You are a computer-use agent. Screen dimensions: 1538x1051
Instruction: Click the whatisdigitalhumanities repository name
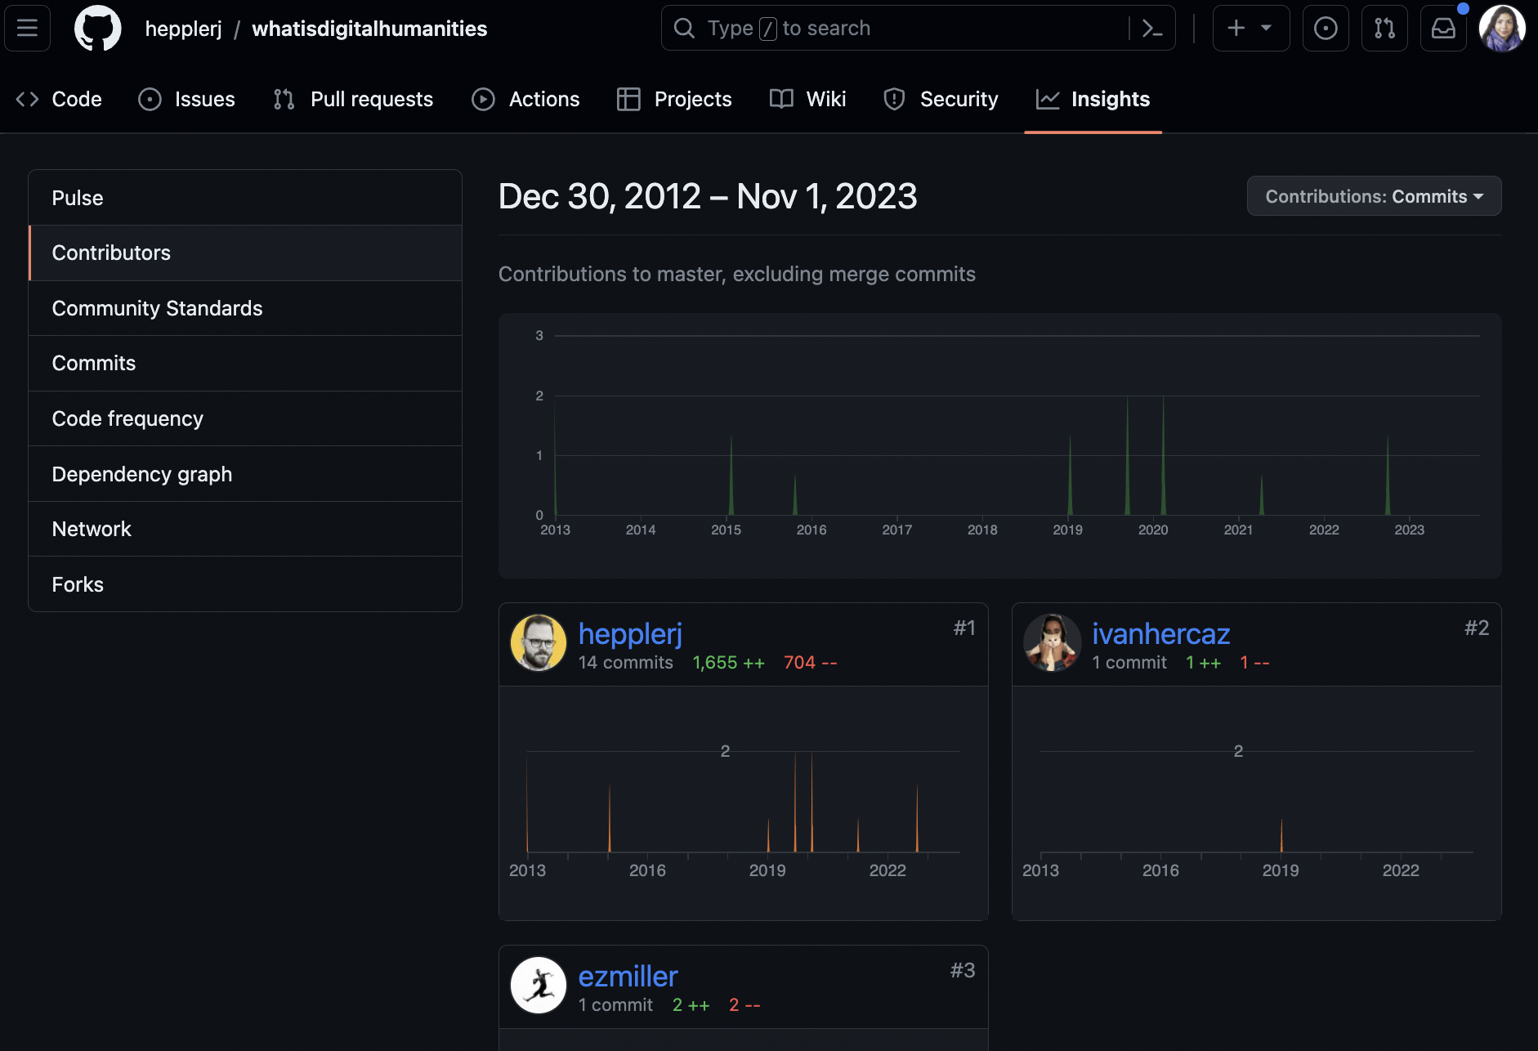click(x=369, y=29)
